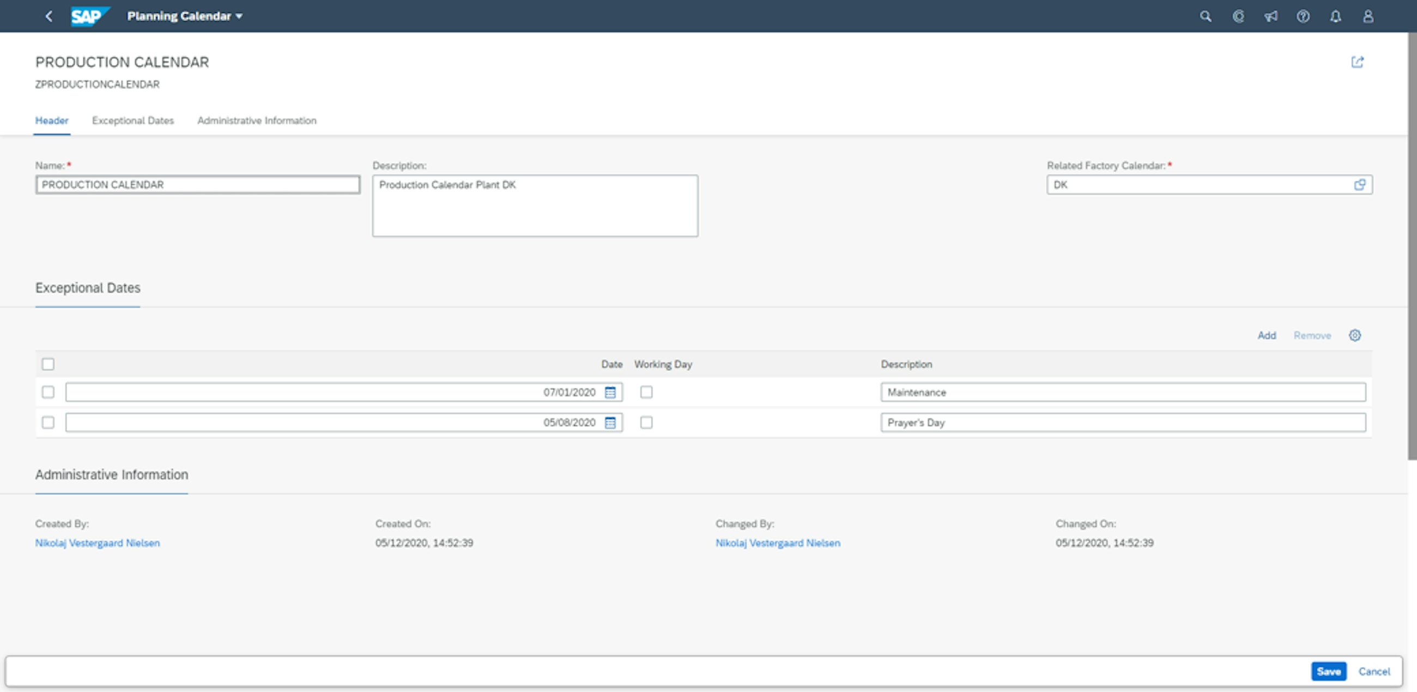Open the help question mark icon
This screenshot has width=1417, height=692.
pyautogui.click(x=1303, y=16)
